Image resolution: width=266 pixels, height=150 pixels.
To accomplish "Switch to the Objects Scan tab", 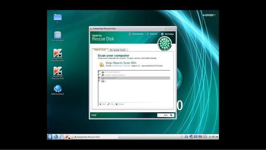I will [x=100, y=50].
